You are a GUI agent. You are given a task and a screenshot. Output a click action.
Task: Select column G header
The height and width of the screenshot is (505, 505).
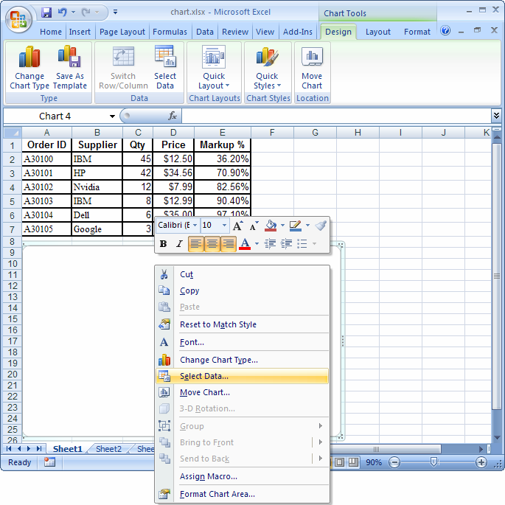[x=315, y=133]
